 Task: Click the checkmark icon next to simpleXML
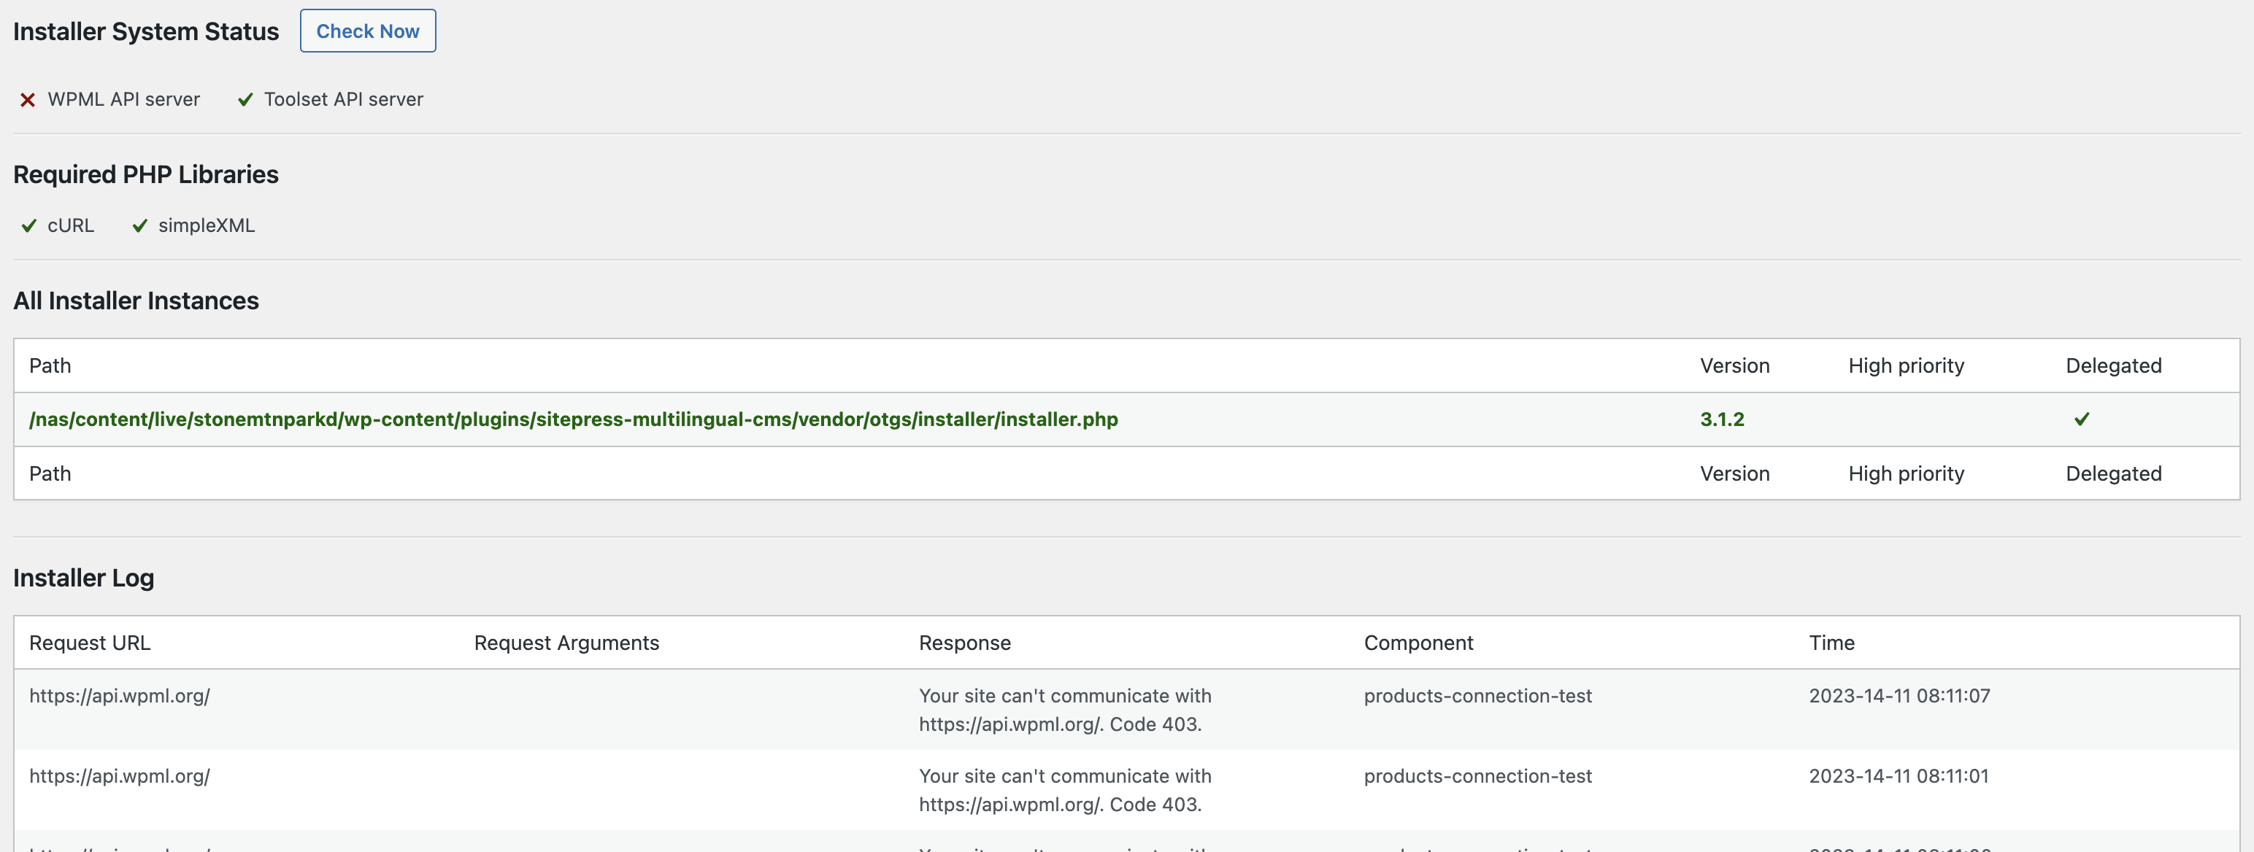pos(139,225)
